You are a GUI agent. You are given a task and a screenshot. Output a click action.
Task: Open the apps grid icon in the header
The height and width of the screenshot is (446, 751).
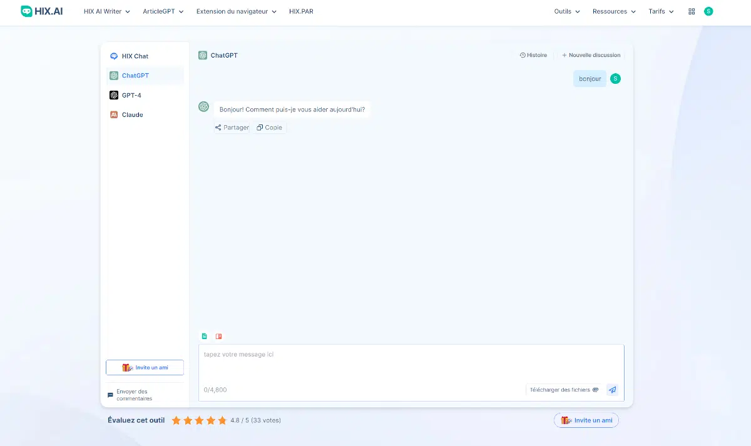[x=692, y=11]
